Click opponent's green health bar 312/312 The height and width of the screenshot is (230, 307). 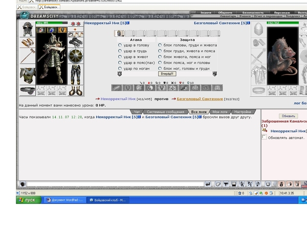(x=282, y=23)
